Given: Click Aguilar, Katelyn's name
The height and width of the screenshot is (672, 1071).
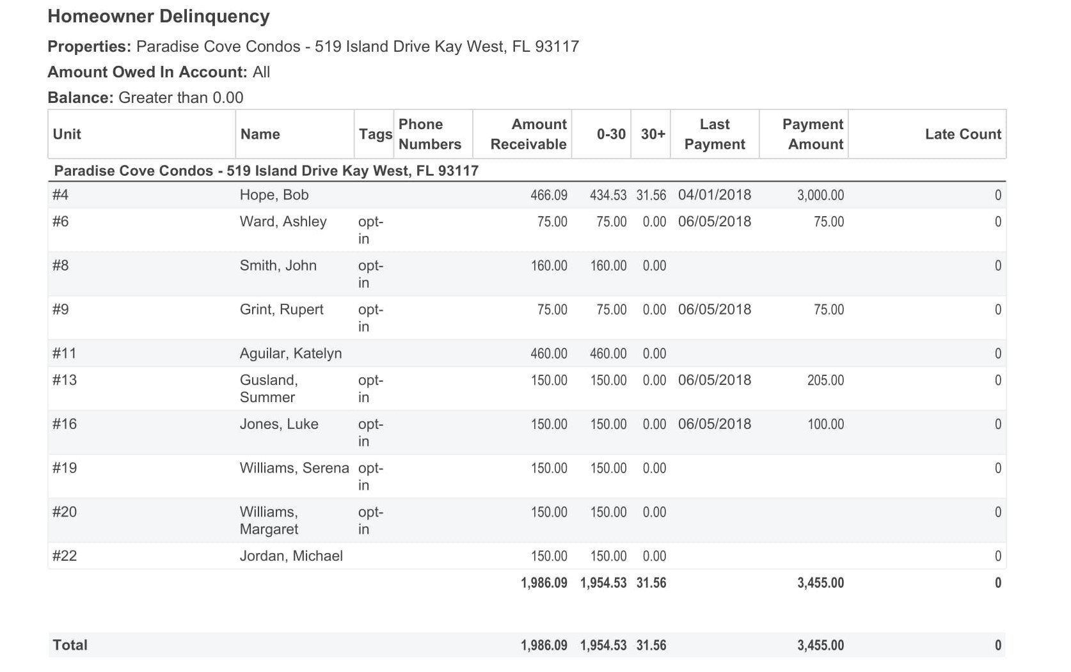Looking at the screenshot, I should tap(290, 354).
